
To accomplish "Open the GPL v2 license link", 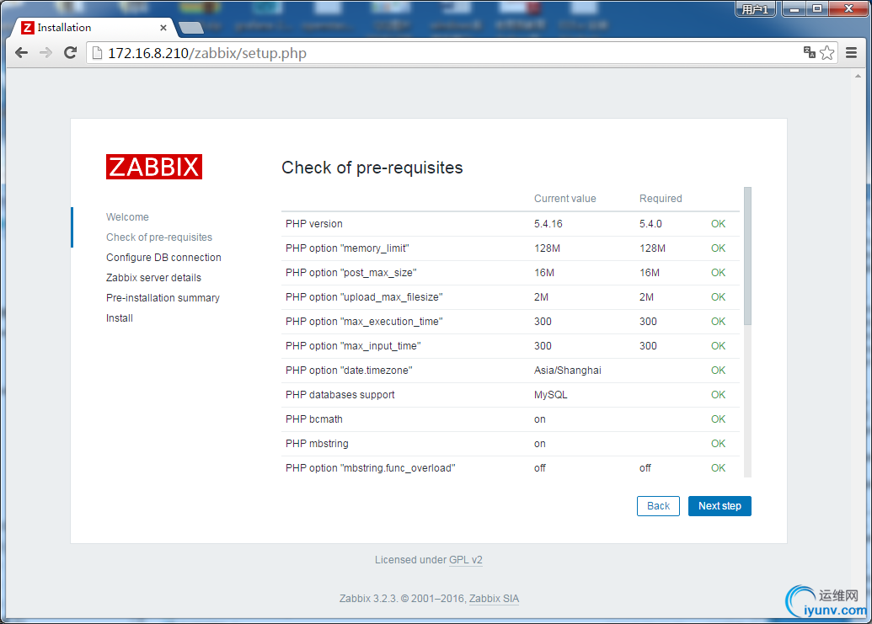I will pos(465,559).
